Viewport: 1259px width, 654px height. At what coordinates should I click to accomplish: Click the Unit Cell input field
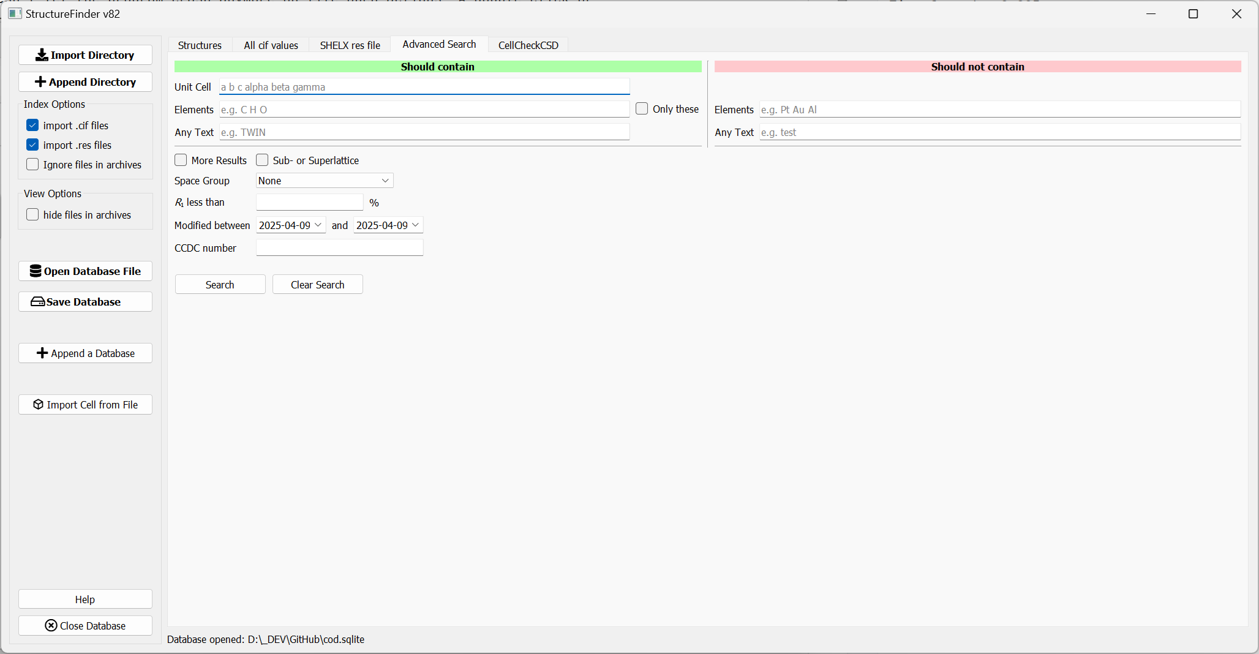424,87
